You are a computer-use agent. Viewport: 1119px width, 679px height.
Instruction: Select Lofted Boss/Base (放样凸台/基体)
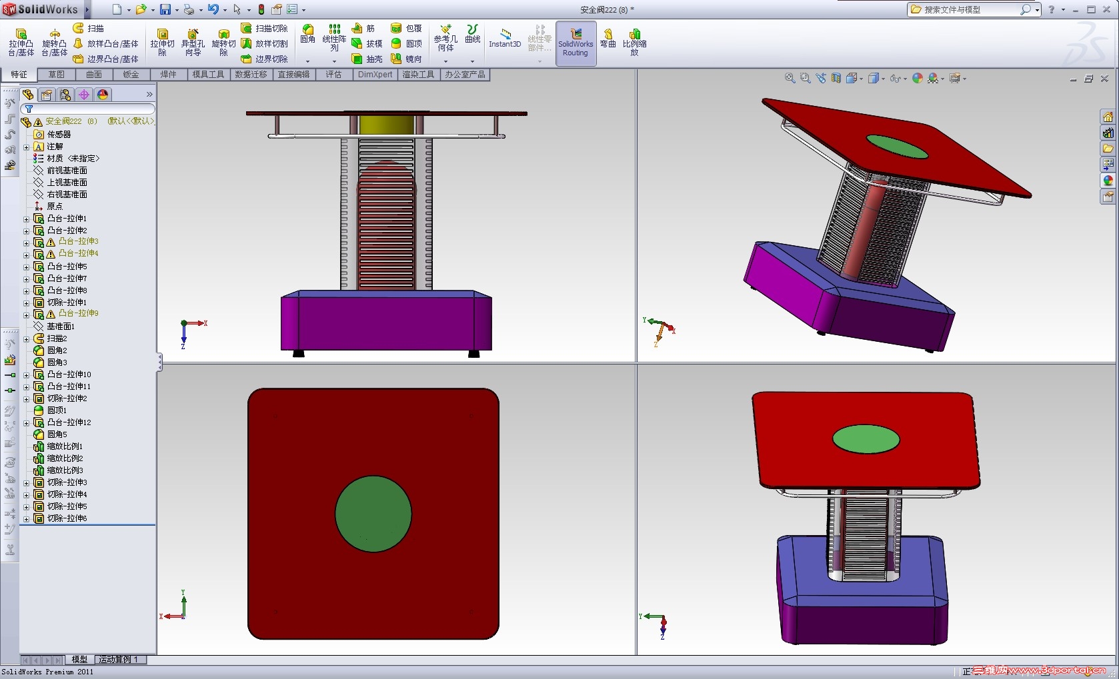click(105, 43)
